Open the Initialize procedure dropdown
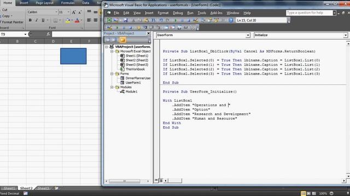The height and width of the screenshot is (196, 350). [345, 35]
